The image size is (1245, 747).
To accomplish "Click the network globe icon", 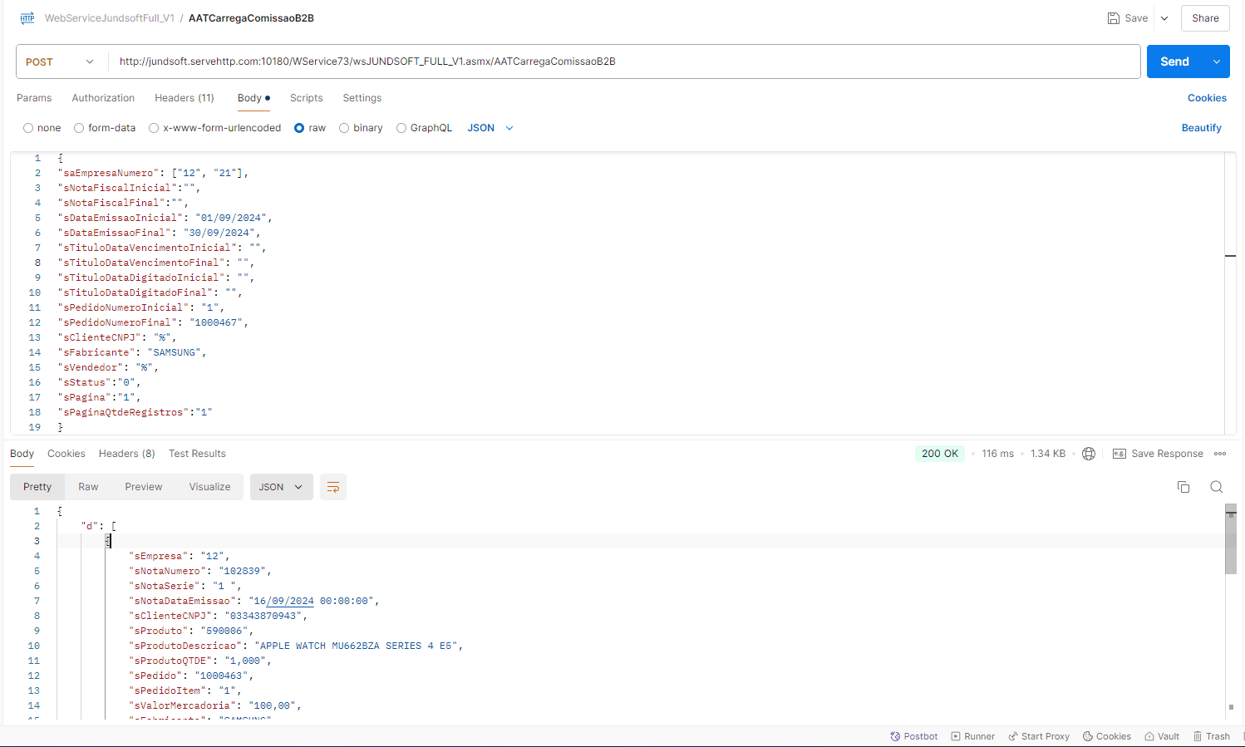I will pyautogui.click(x=1089, y=454).
